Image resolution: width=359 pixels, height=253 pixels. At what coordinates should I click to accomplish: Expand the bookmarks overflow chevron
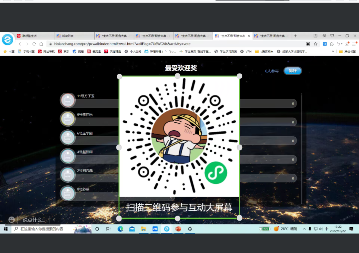coord(333,51)
